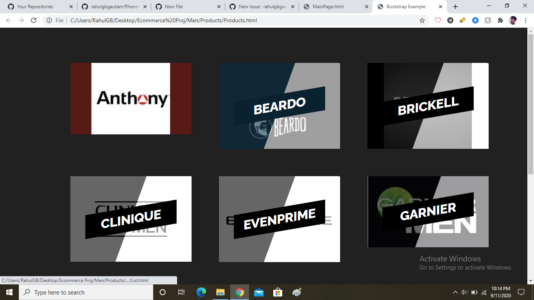The height and width of the screenshot is (300, 534).
Task: Open the gray square extension icon
Action: coord(488,20)
